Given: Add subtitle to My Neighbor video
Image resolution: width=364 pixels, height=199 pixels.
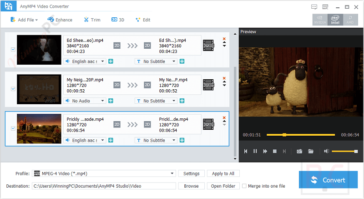Looking at the screenshot, I should [x=182, y=101].
